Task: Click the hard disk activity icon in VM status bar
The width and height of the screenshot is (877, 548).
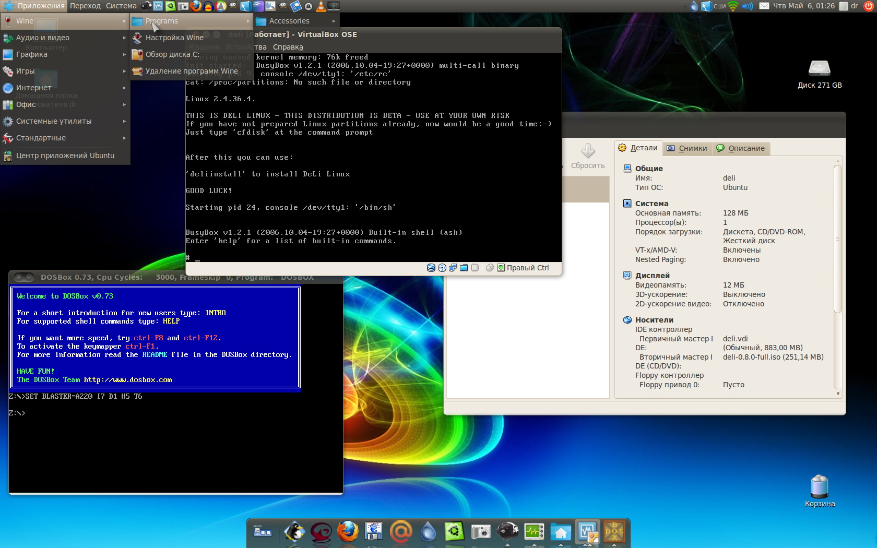Action: coord(431,268)
